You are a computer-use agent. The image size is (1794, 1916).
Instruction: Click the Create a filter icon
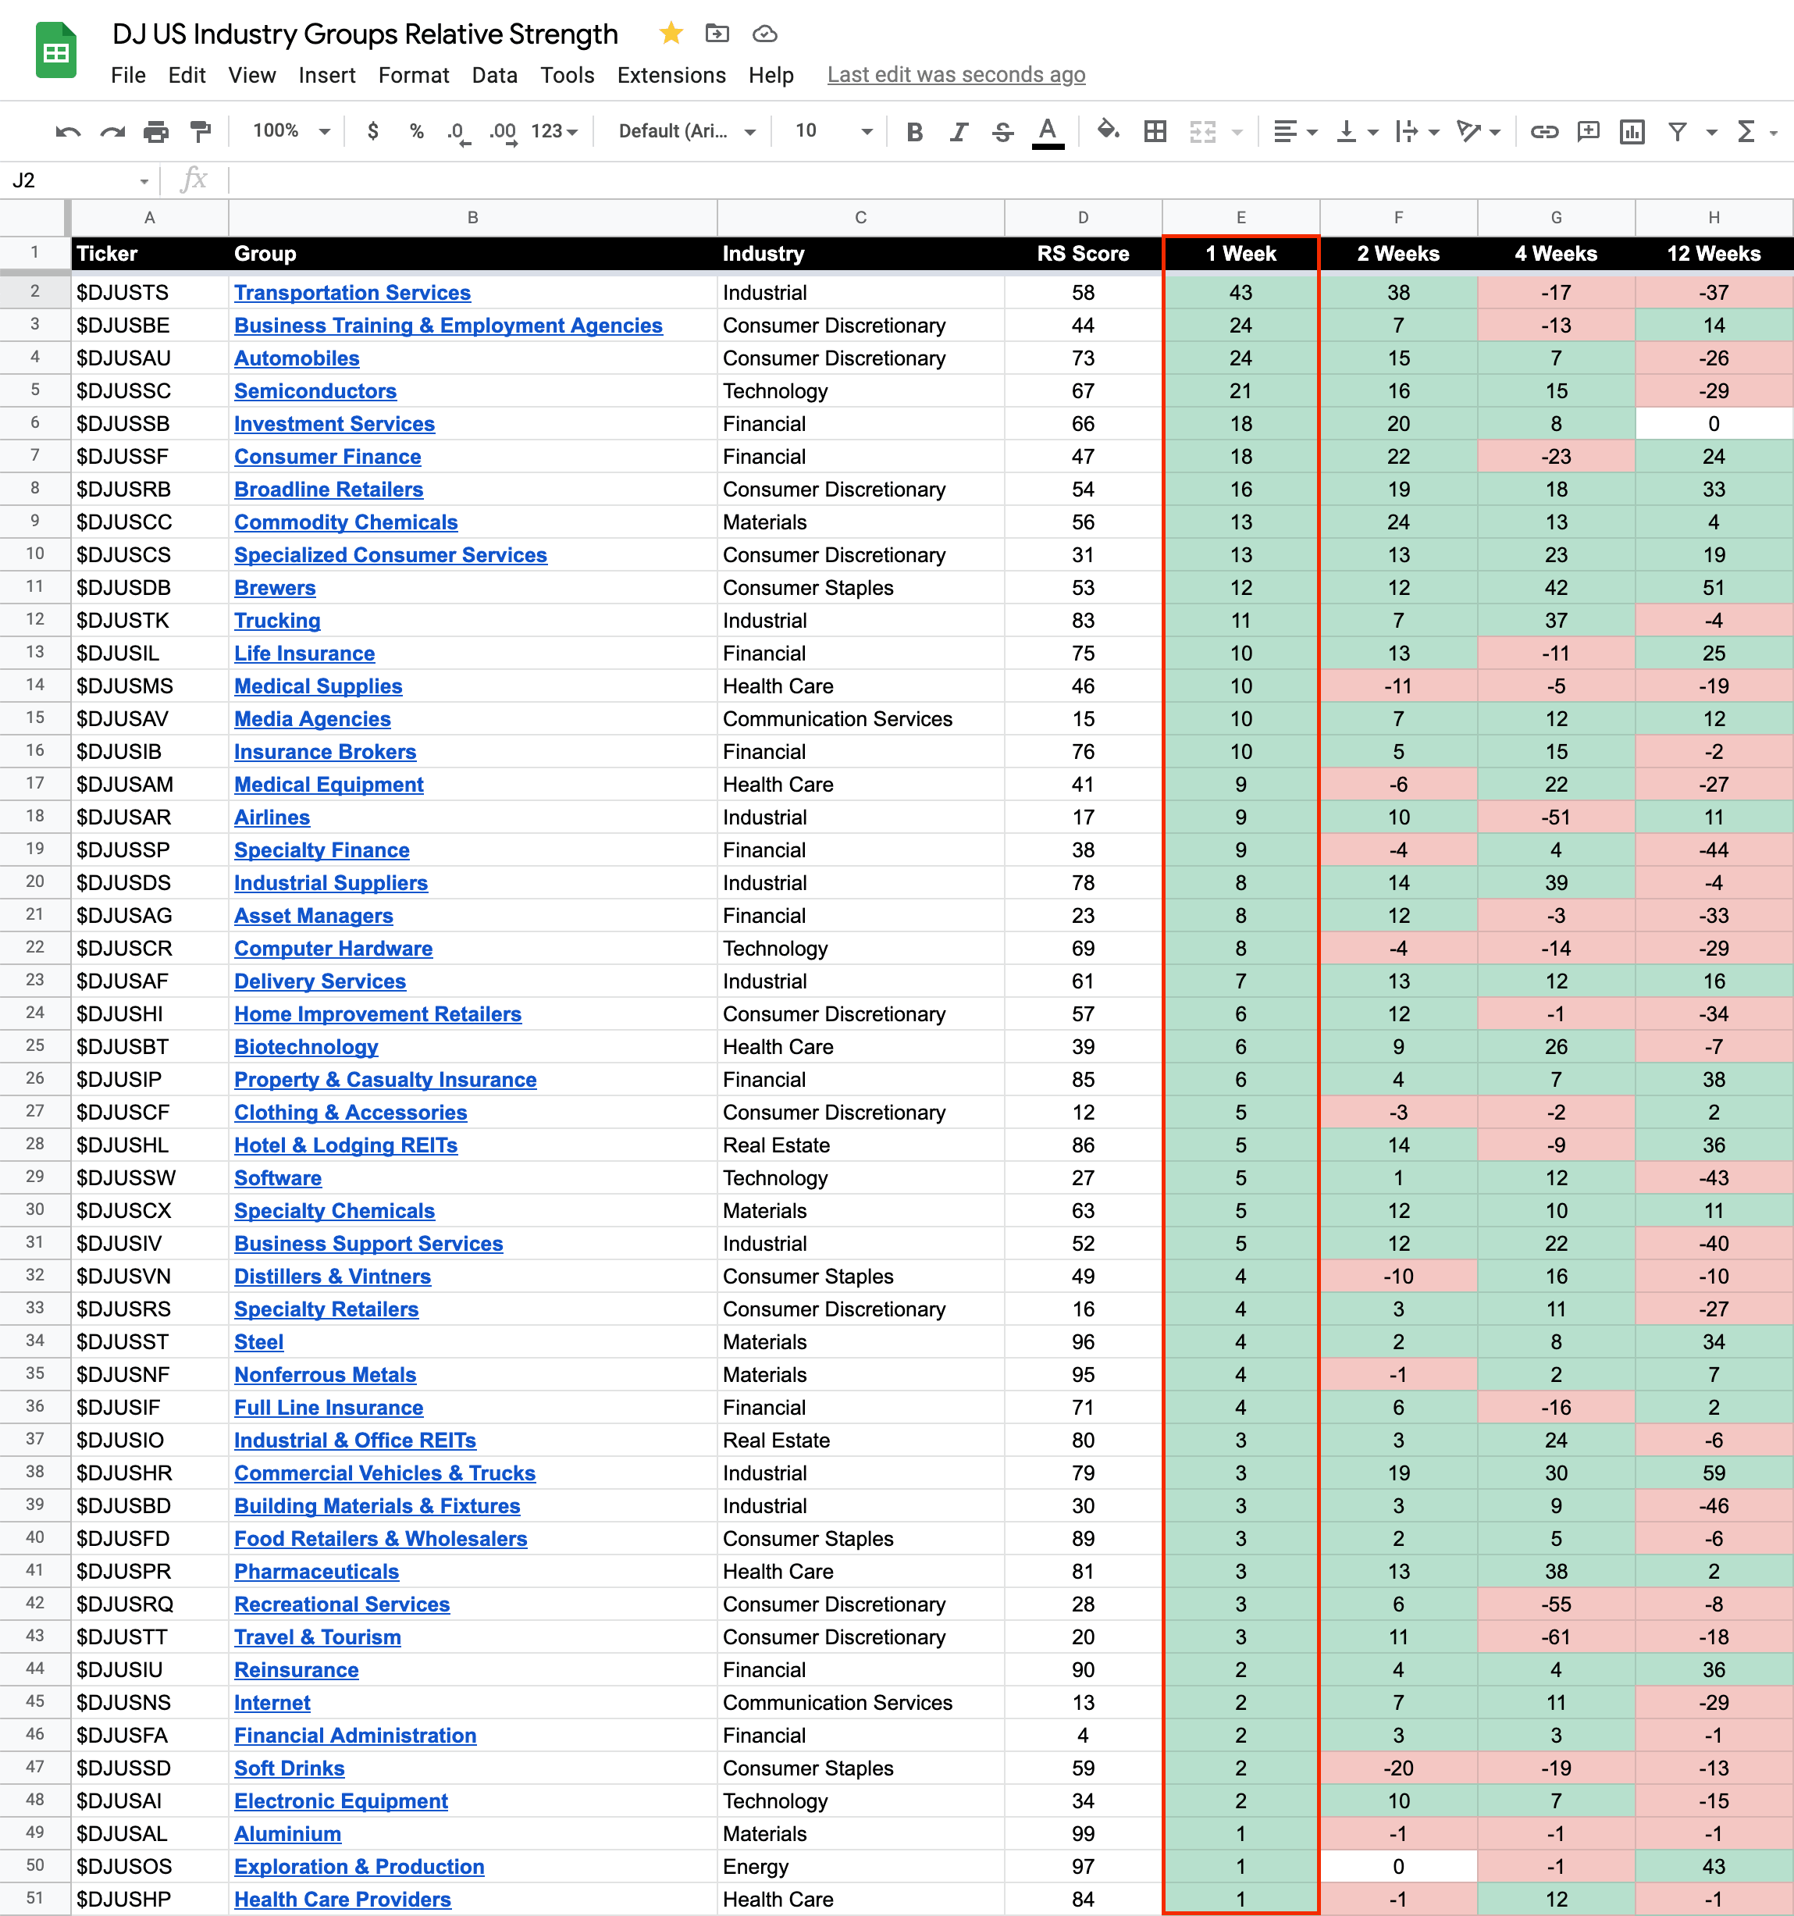(1678, 131)
